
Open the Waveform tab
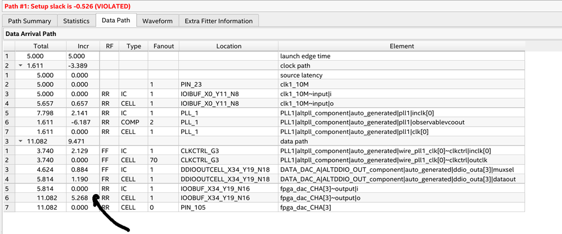157,21
